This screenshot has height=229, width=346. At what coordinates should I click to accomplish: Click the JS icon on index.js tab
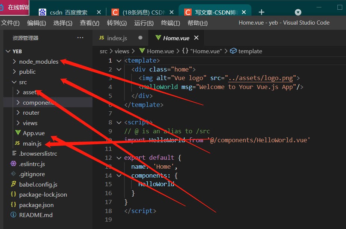tap(101, 38)
